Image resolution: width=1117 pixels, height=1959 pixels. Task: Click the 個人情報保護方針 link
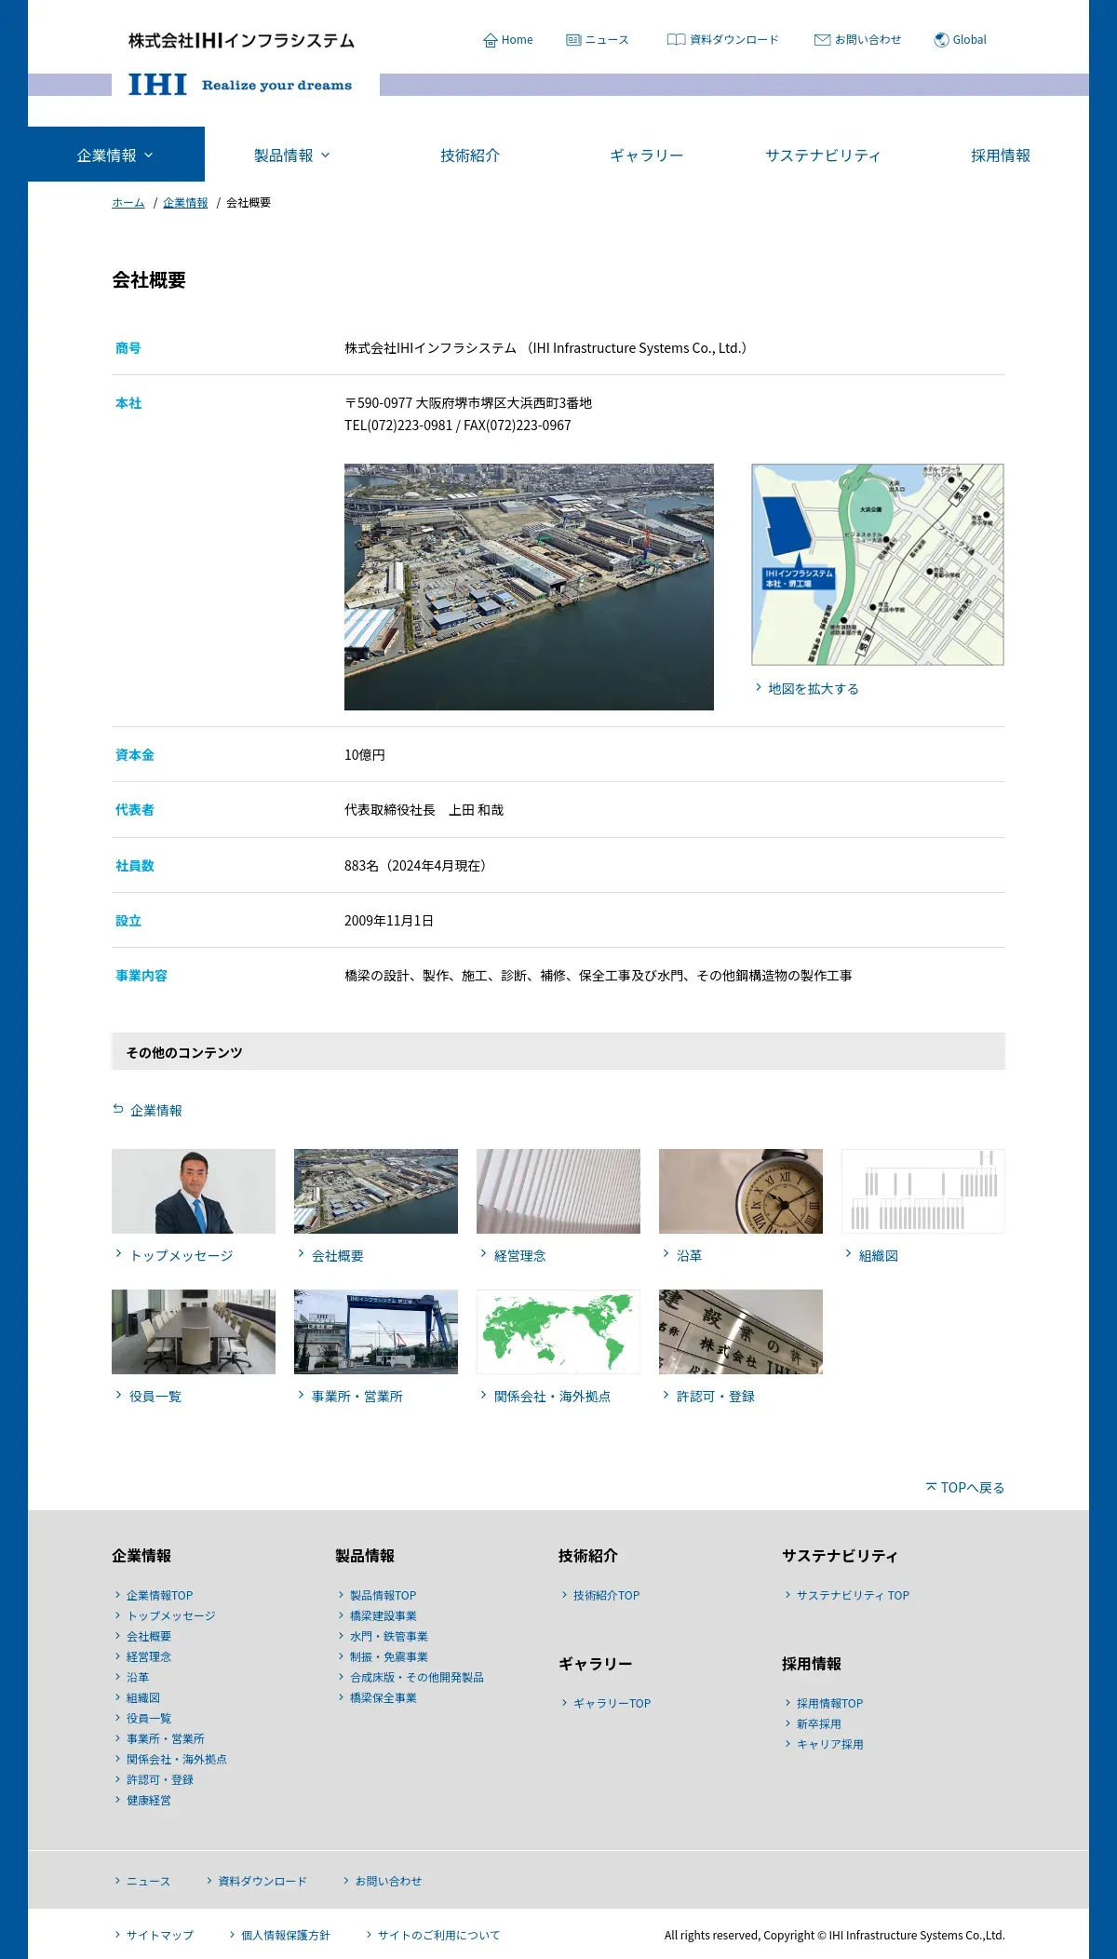285,1935
